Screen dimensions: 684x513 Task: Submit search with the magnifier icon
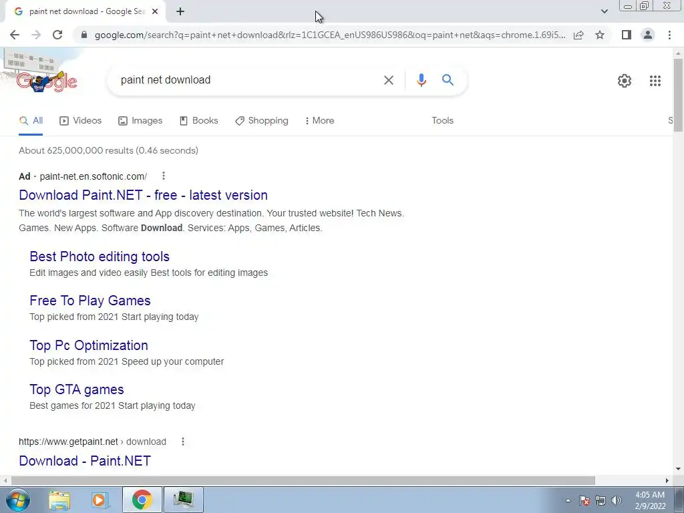point(448,80)
